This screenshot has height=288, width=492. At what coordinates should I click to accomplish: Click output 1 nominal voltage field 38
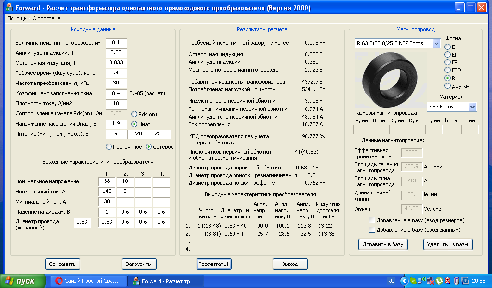[107, 181]
